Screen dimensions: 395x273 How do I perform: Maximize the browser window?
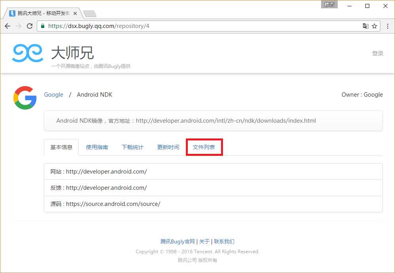point(367,6)
